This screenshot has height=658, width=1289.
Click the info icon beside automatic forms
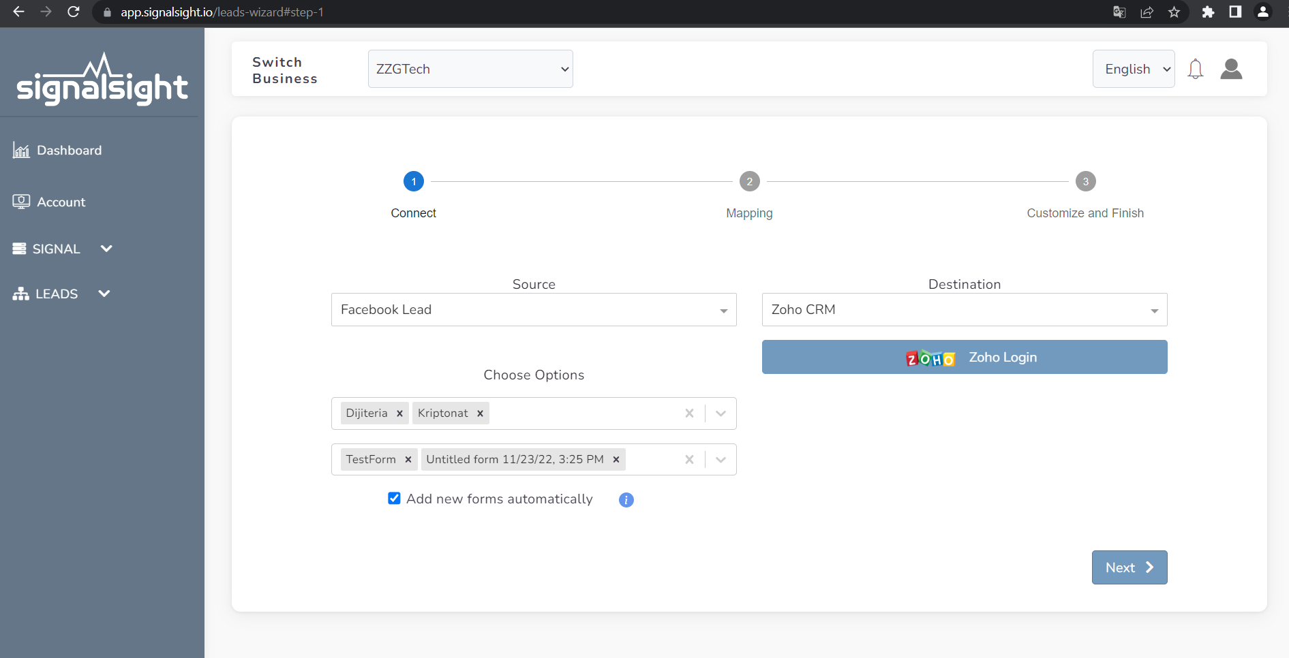pos(626,500)
